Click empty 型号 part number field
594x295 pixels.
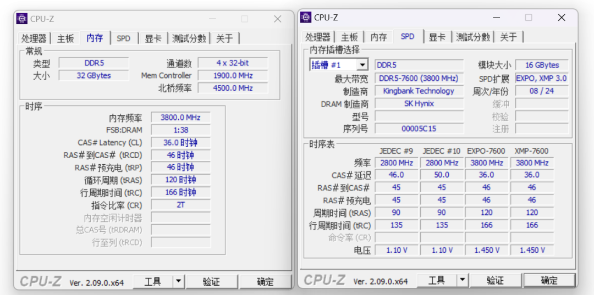419,116
